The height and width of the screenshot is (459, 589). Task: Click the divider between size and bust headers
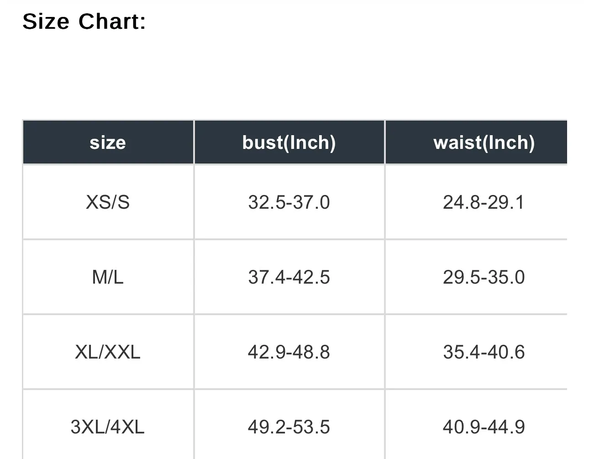tap(194, 142)
